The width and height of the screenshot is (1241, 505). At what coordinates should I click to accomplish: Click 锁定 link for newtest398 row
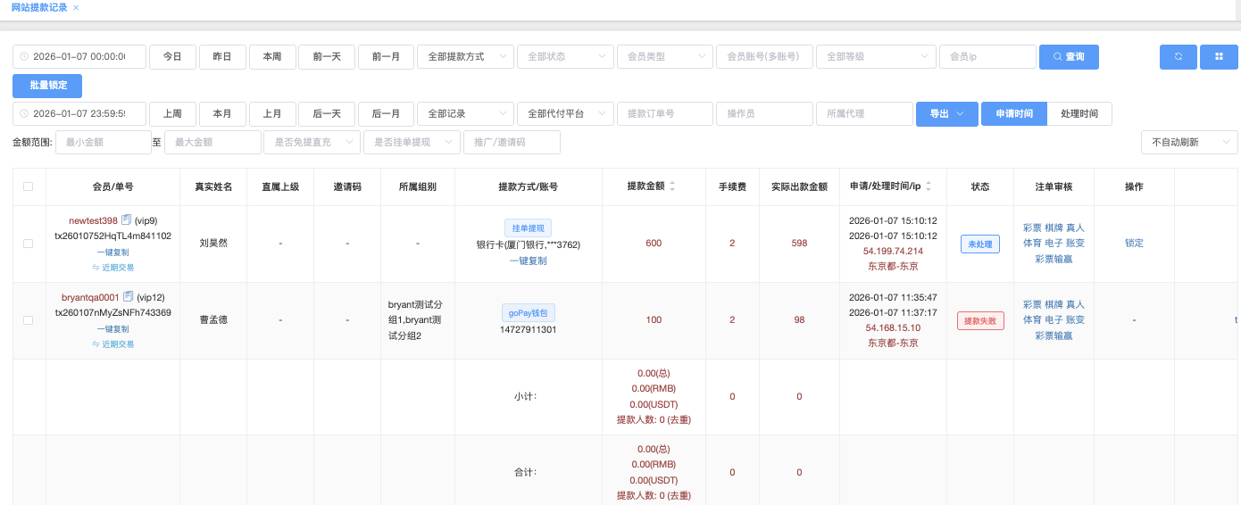[1134, 244]
